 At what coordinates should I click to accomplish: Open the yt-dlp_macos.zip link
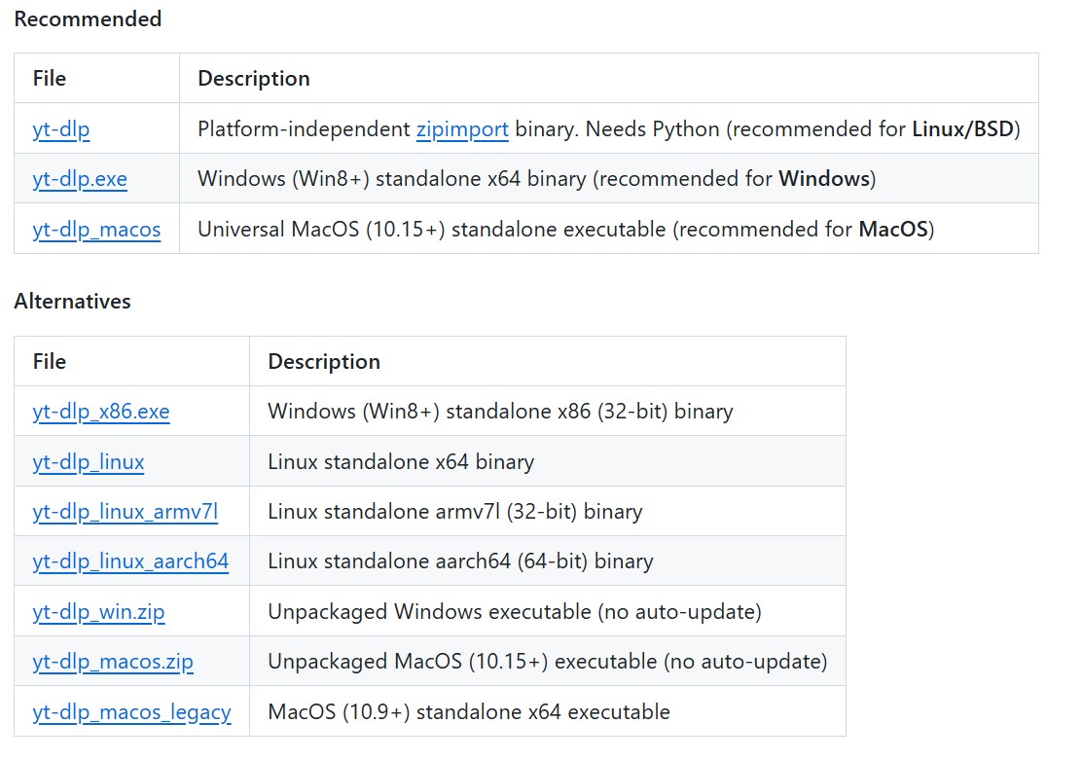pyautogui.click(x=113, y=662)
